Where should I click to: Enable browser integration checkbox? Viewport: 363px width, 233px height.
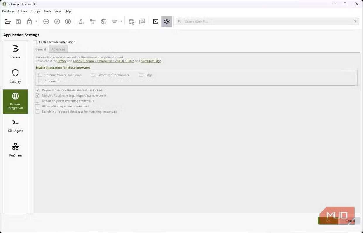(35, 42)
